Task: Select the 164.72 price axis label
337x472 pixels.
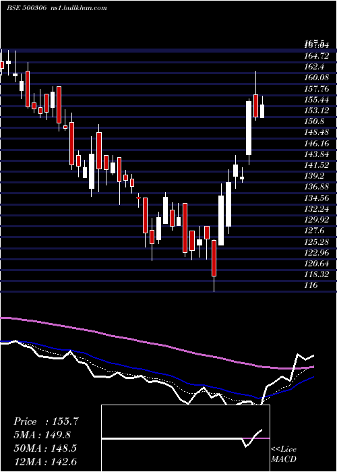Action: [x=317, y=56]
